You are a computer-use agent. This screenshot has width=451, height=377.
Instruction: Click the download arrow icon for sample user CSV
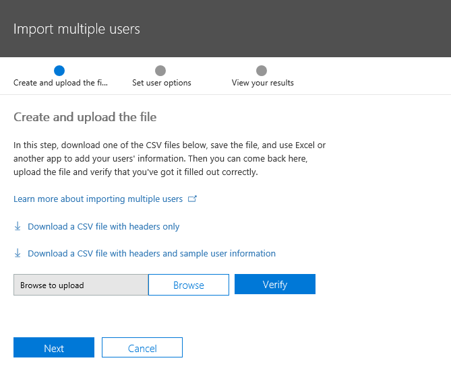tap(18, 253)
